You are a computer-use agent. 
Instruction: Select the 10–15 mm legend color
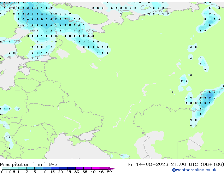[47, 168]
